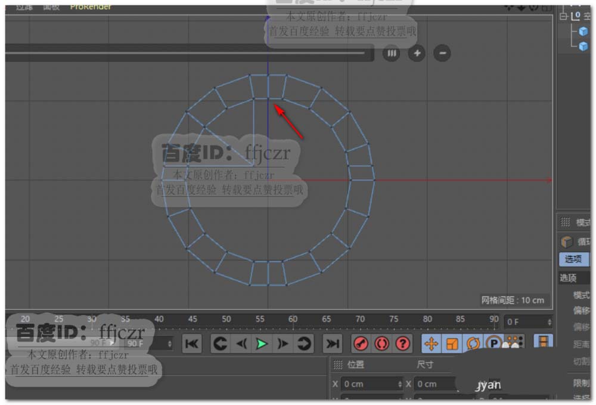
Task: Switch to the highlighted 选项 tab
Action: pos(574,259)
